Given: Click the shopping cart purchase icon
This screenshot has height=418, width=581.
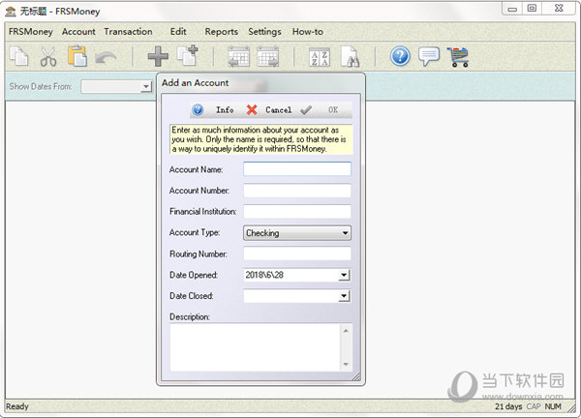Looking at the screenshot, I should click(x=458, y=57).
